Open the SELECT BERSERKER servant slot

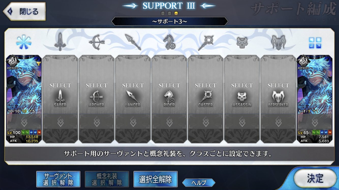coord(278,99)
